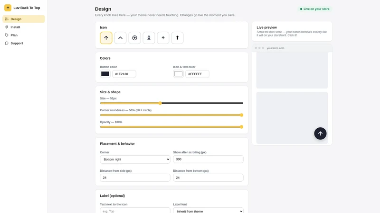Click the Text next to the icon field
Screen dimensions: 380x213
[135, 211]
